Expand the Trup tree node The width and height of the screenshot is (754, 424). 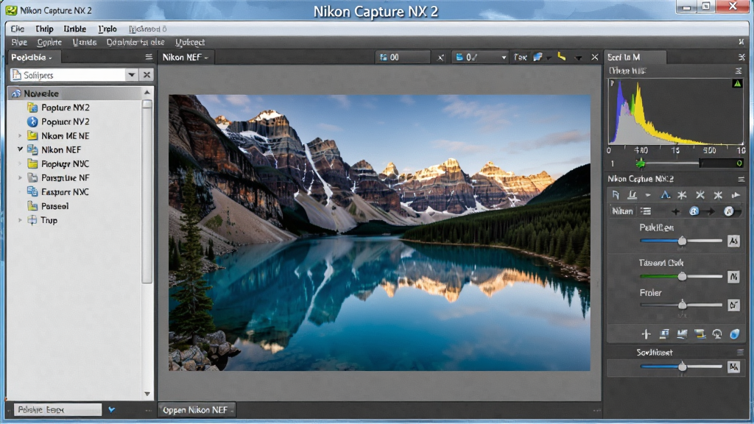pyautogui.click(x=20, y=220)
